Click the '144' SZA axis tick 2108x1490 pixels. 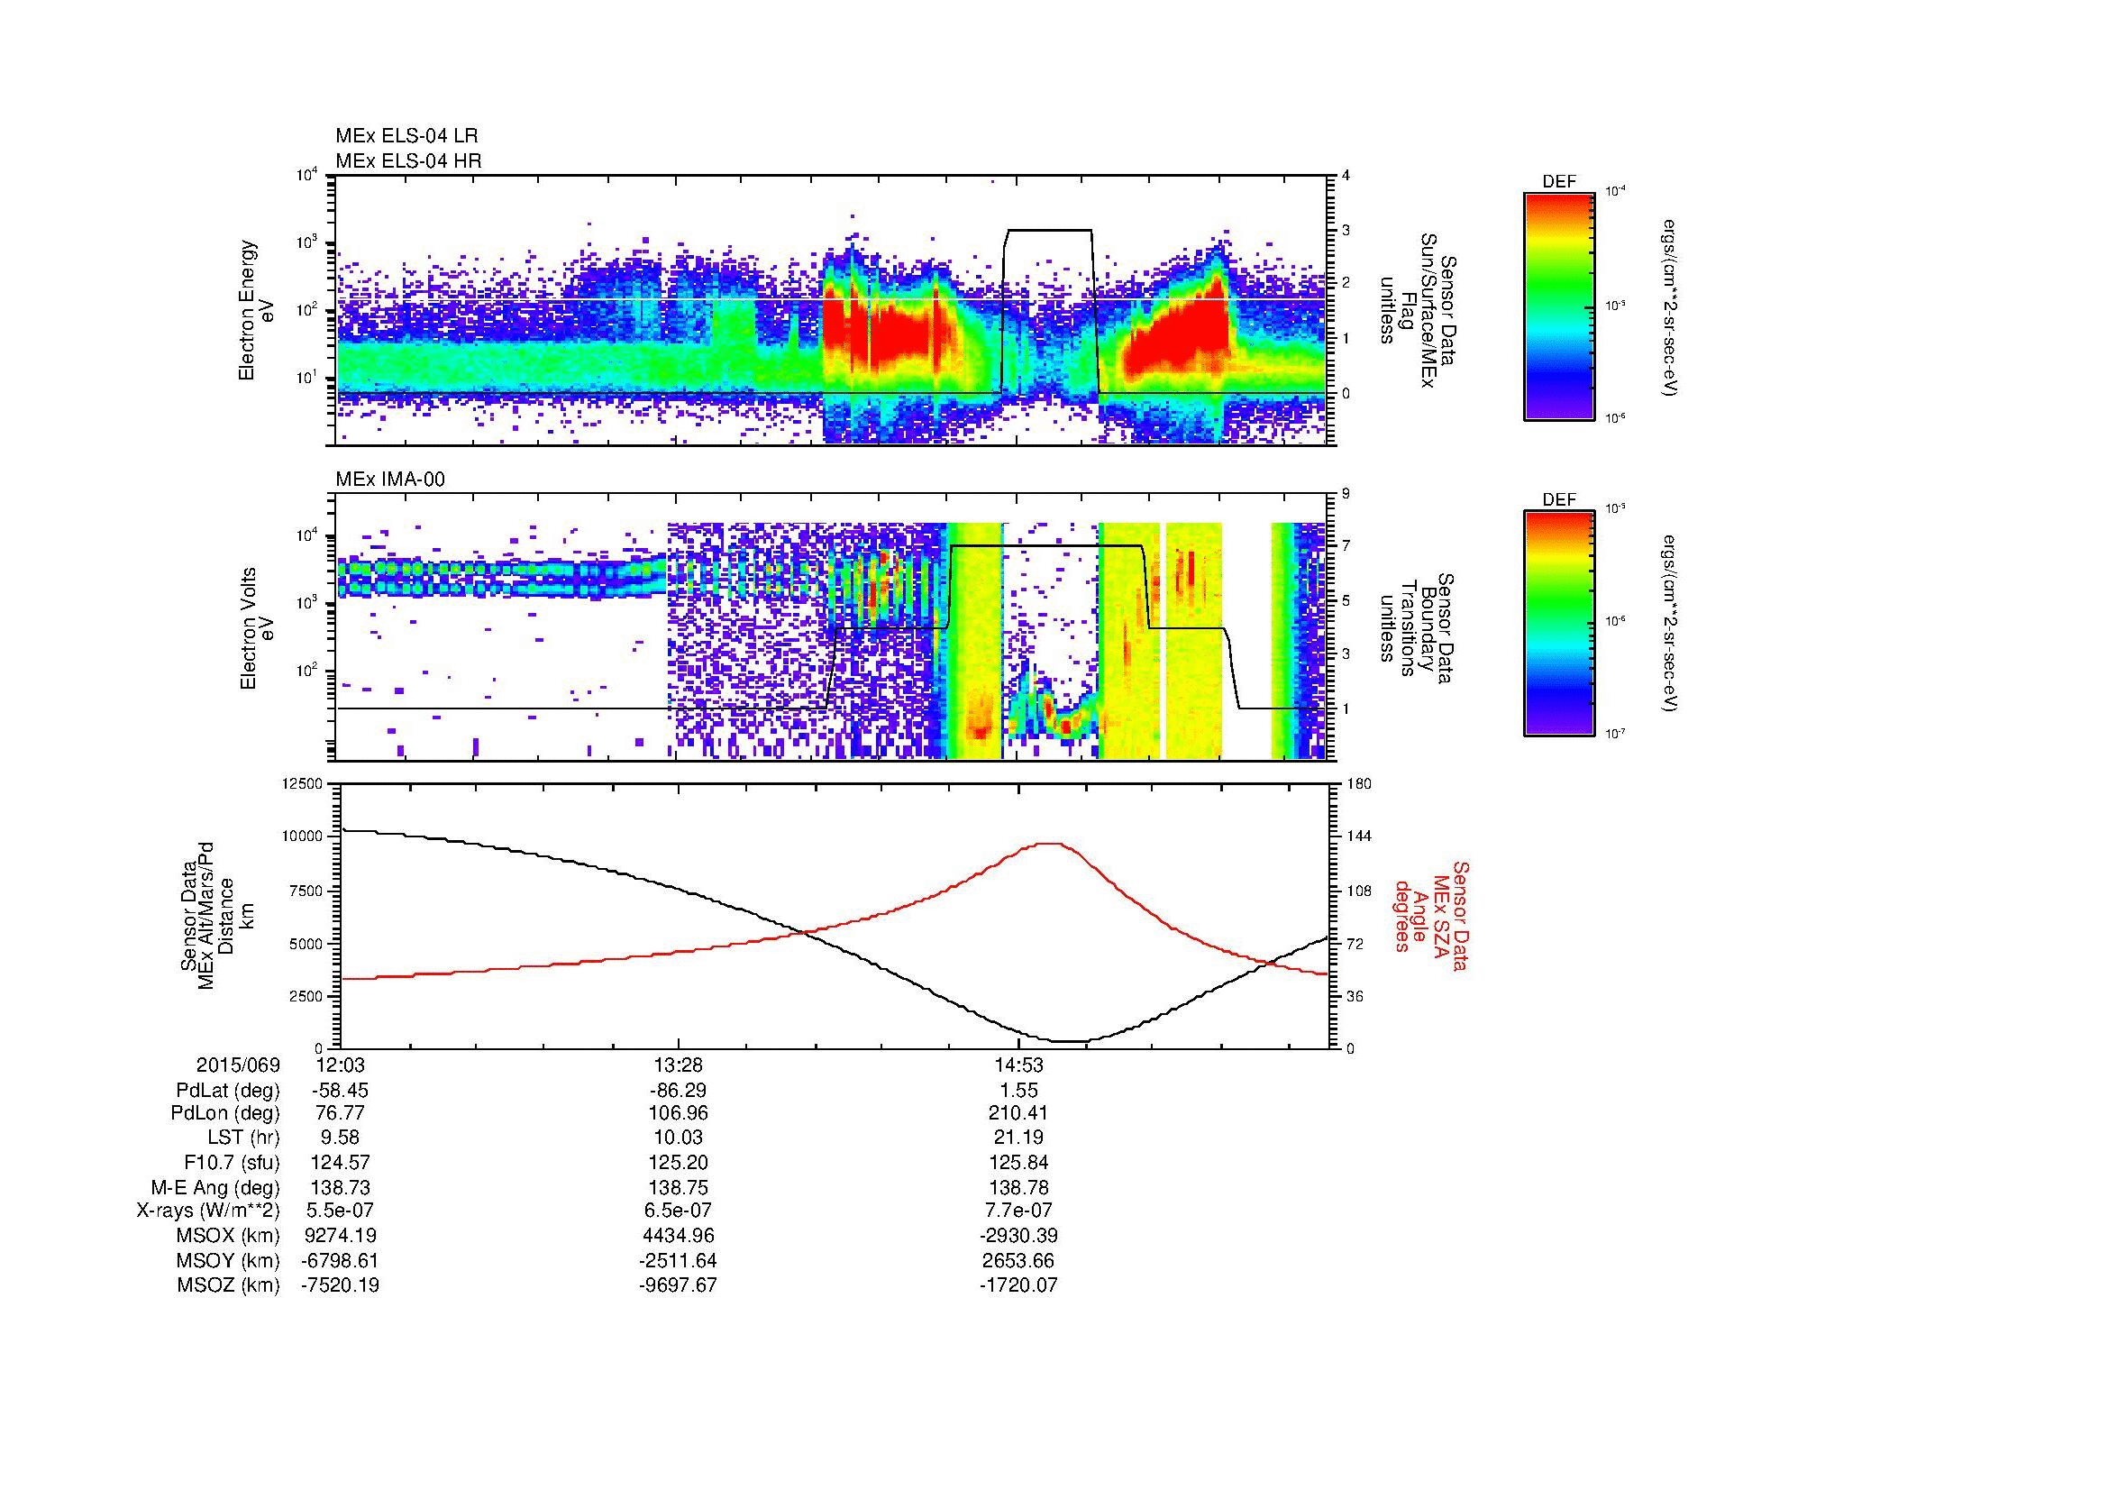[1362, 836]
